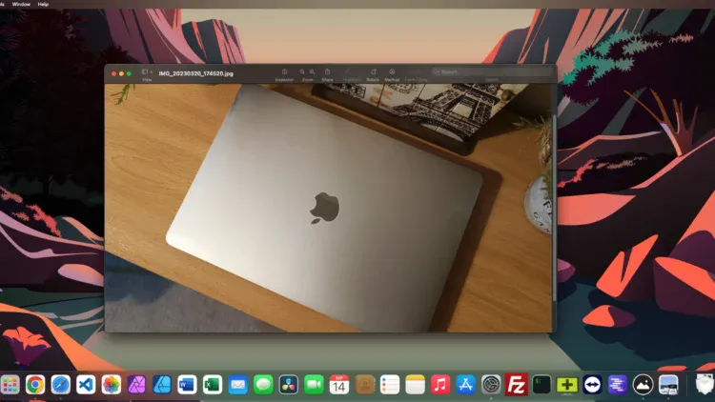Launch Music from the Dock

[440, 385]
